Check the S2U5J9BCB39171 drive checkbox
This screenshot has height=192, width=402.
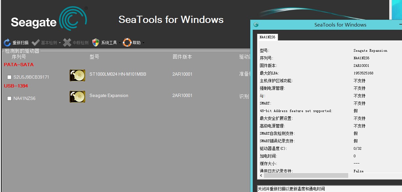9,77
